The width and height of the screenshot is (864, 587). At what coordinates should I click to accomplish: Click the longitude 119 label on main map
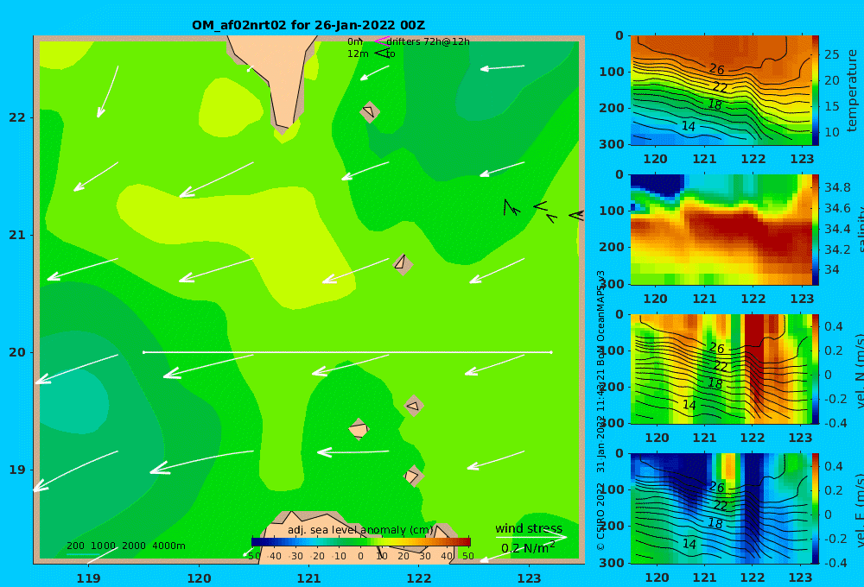click(x=88, y=578)
